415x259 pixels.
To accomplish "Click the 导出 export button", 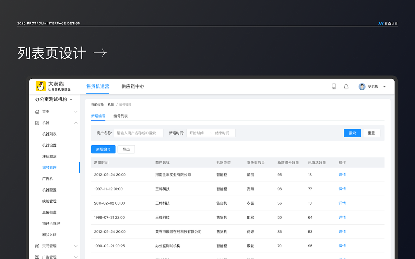I will [126, 149].
